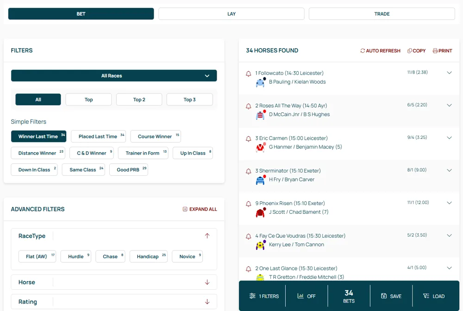Open the 1 Filters sliders button
This screenshot has height=311, width=463.
tap(264, 296)
